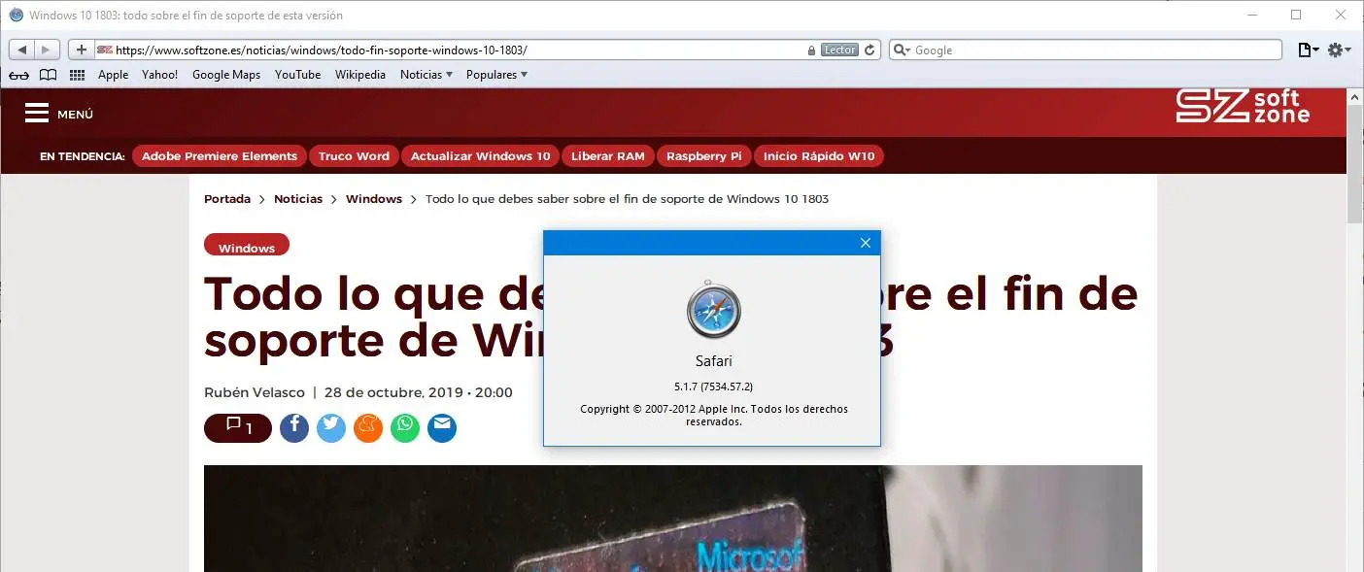Click version text 5.1.7 (7534.57.2)
1364x572 pixels.
pyautogui.click(x=713, y=387)
